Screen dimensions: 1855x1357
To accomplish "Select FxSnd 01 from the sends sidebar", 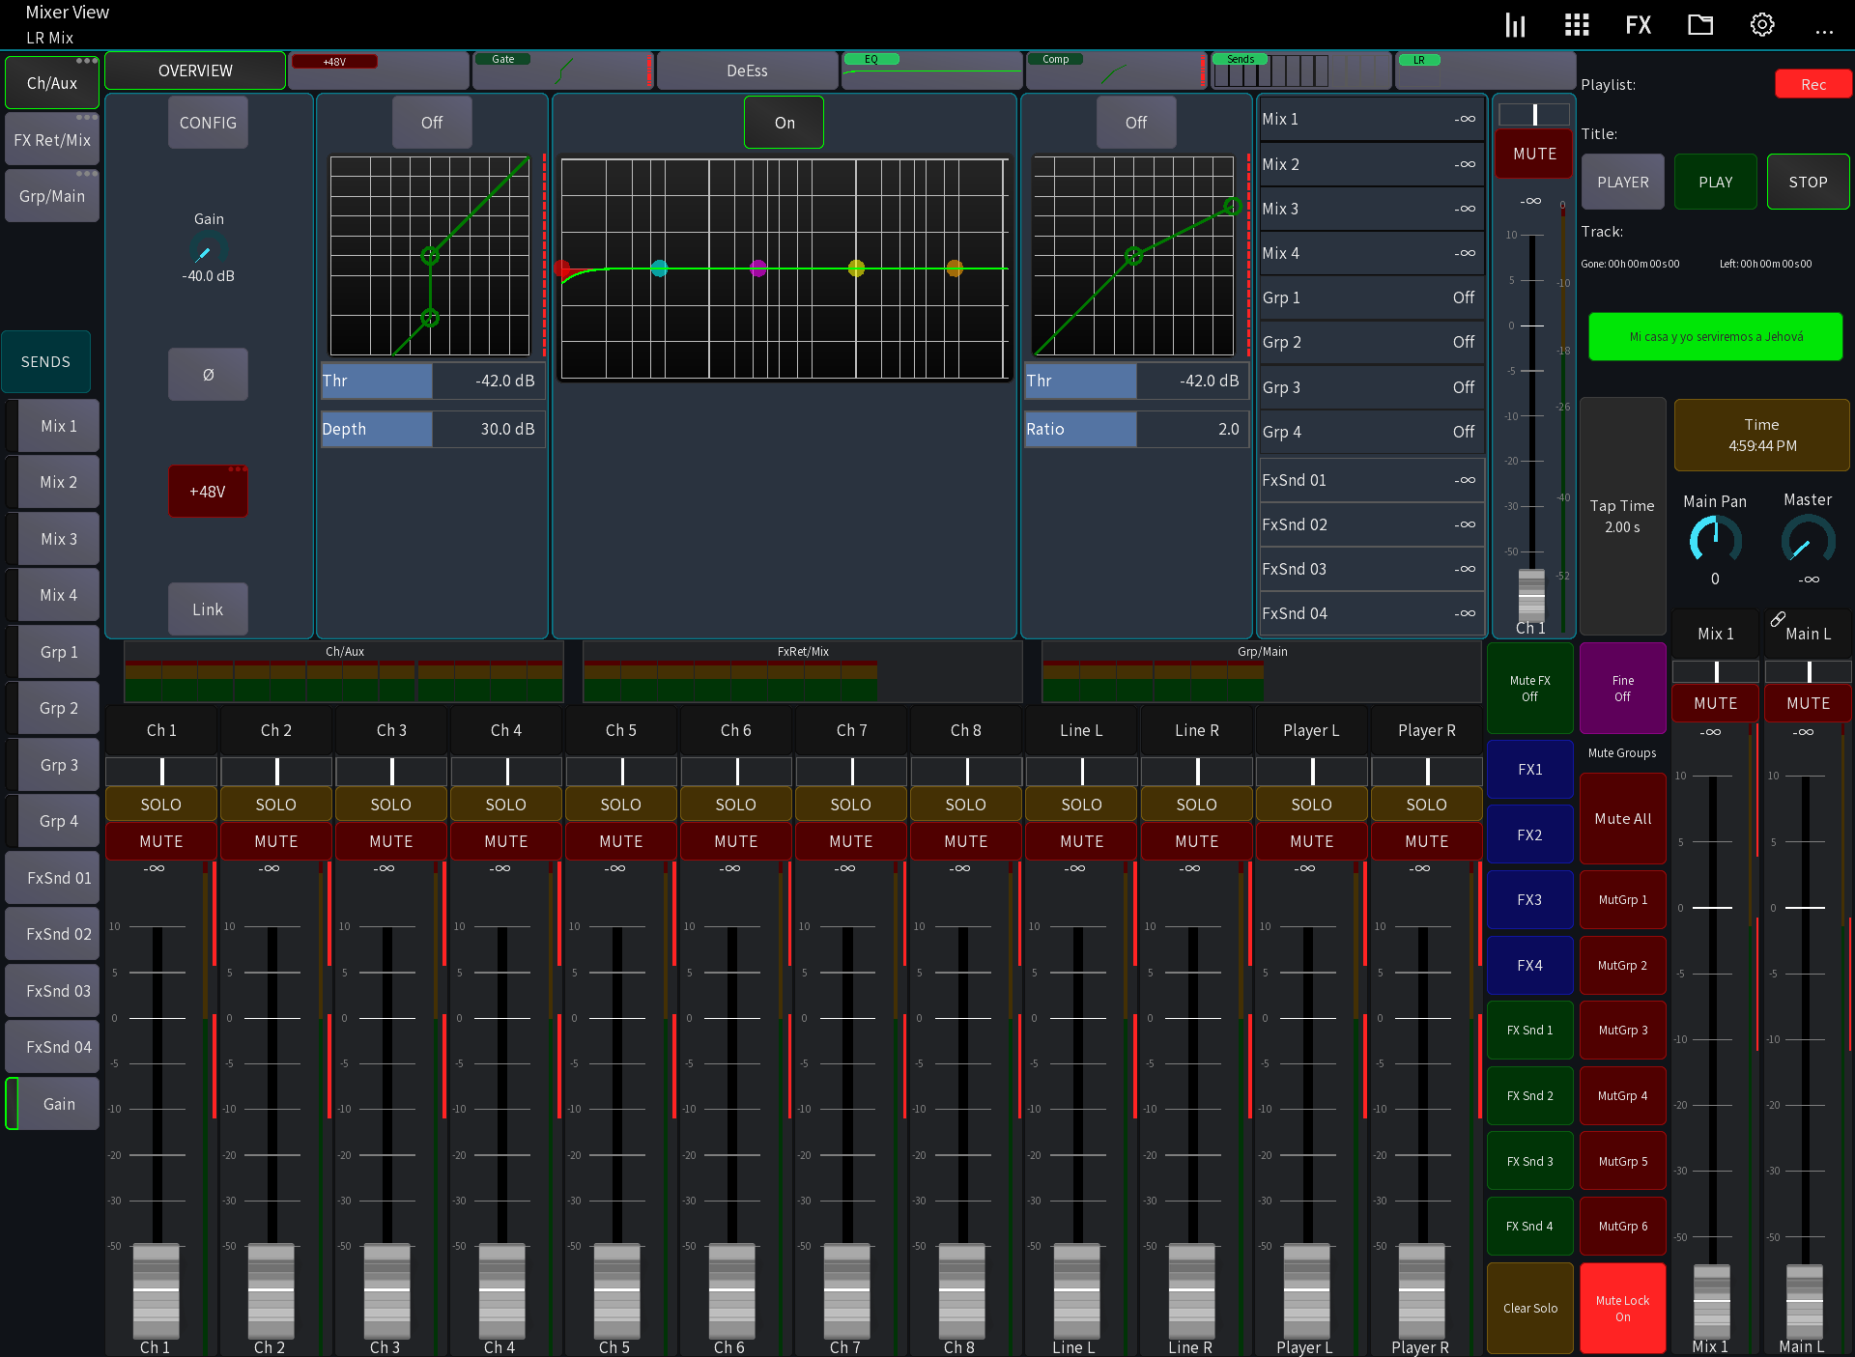I will coord(52,877).
